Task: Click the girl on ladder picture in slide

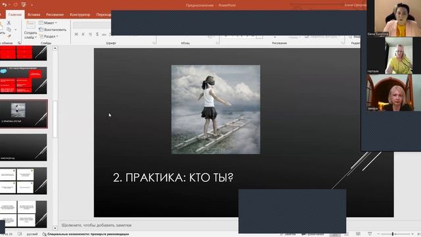Action: click(x=216, y=109)
